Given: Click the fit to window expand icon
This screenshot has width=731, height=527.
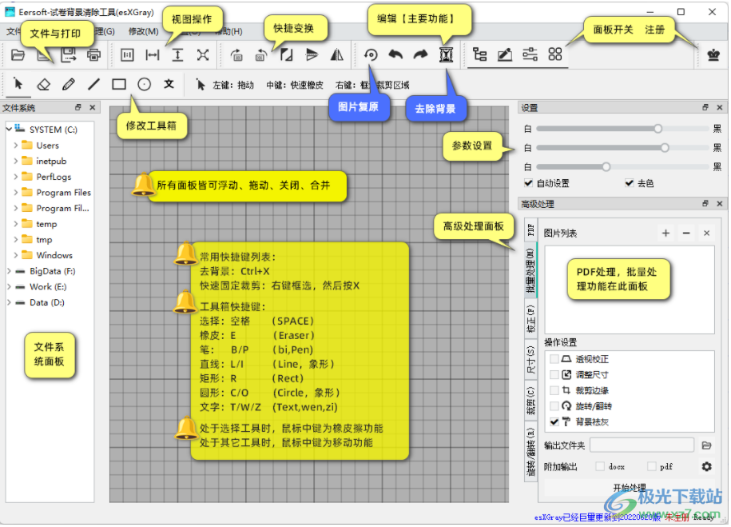Looking at the screenshot, I should click(x=203, y=55).
